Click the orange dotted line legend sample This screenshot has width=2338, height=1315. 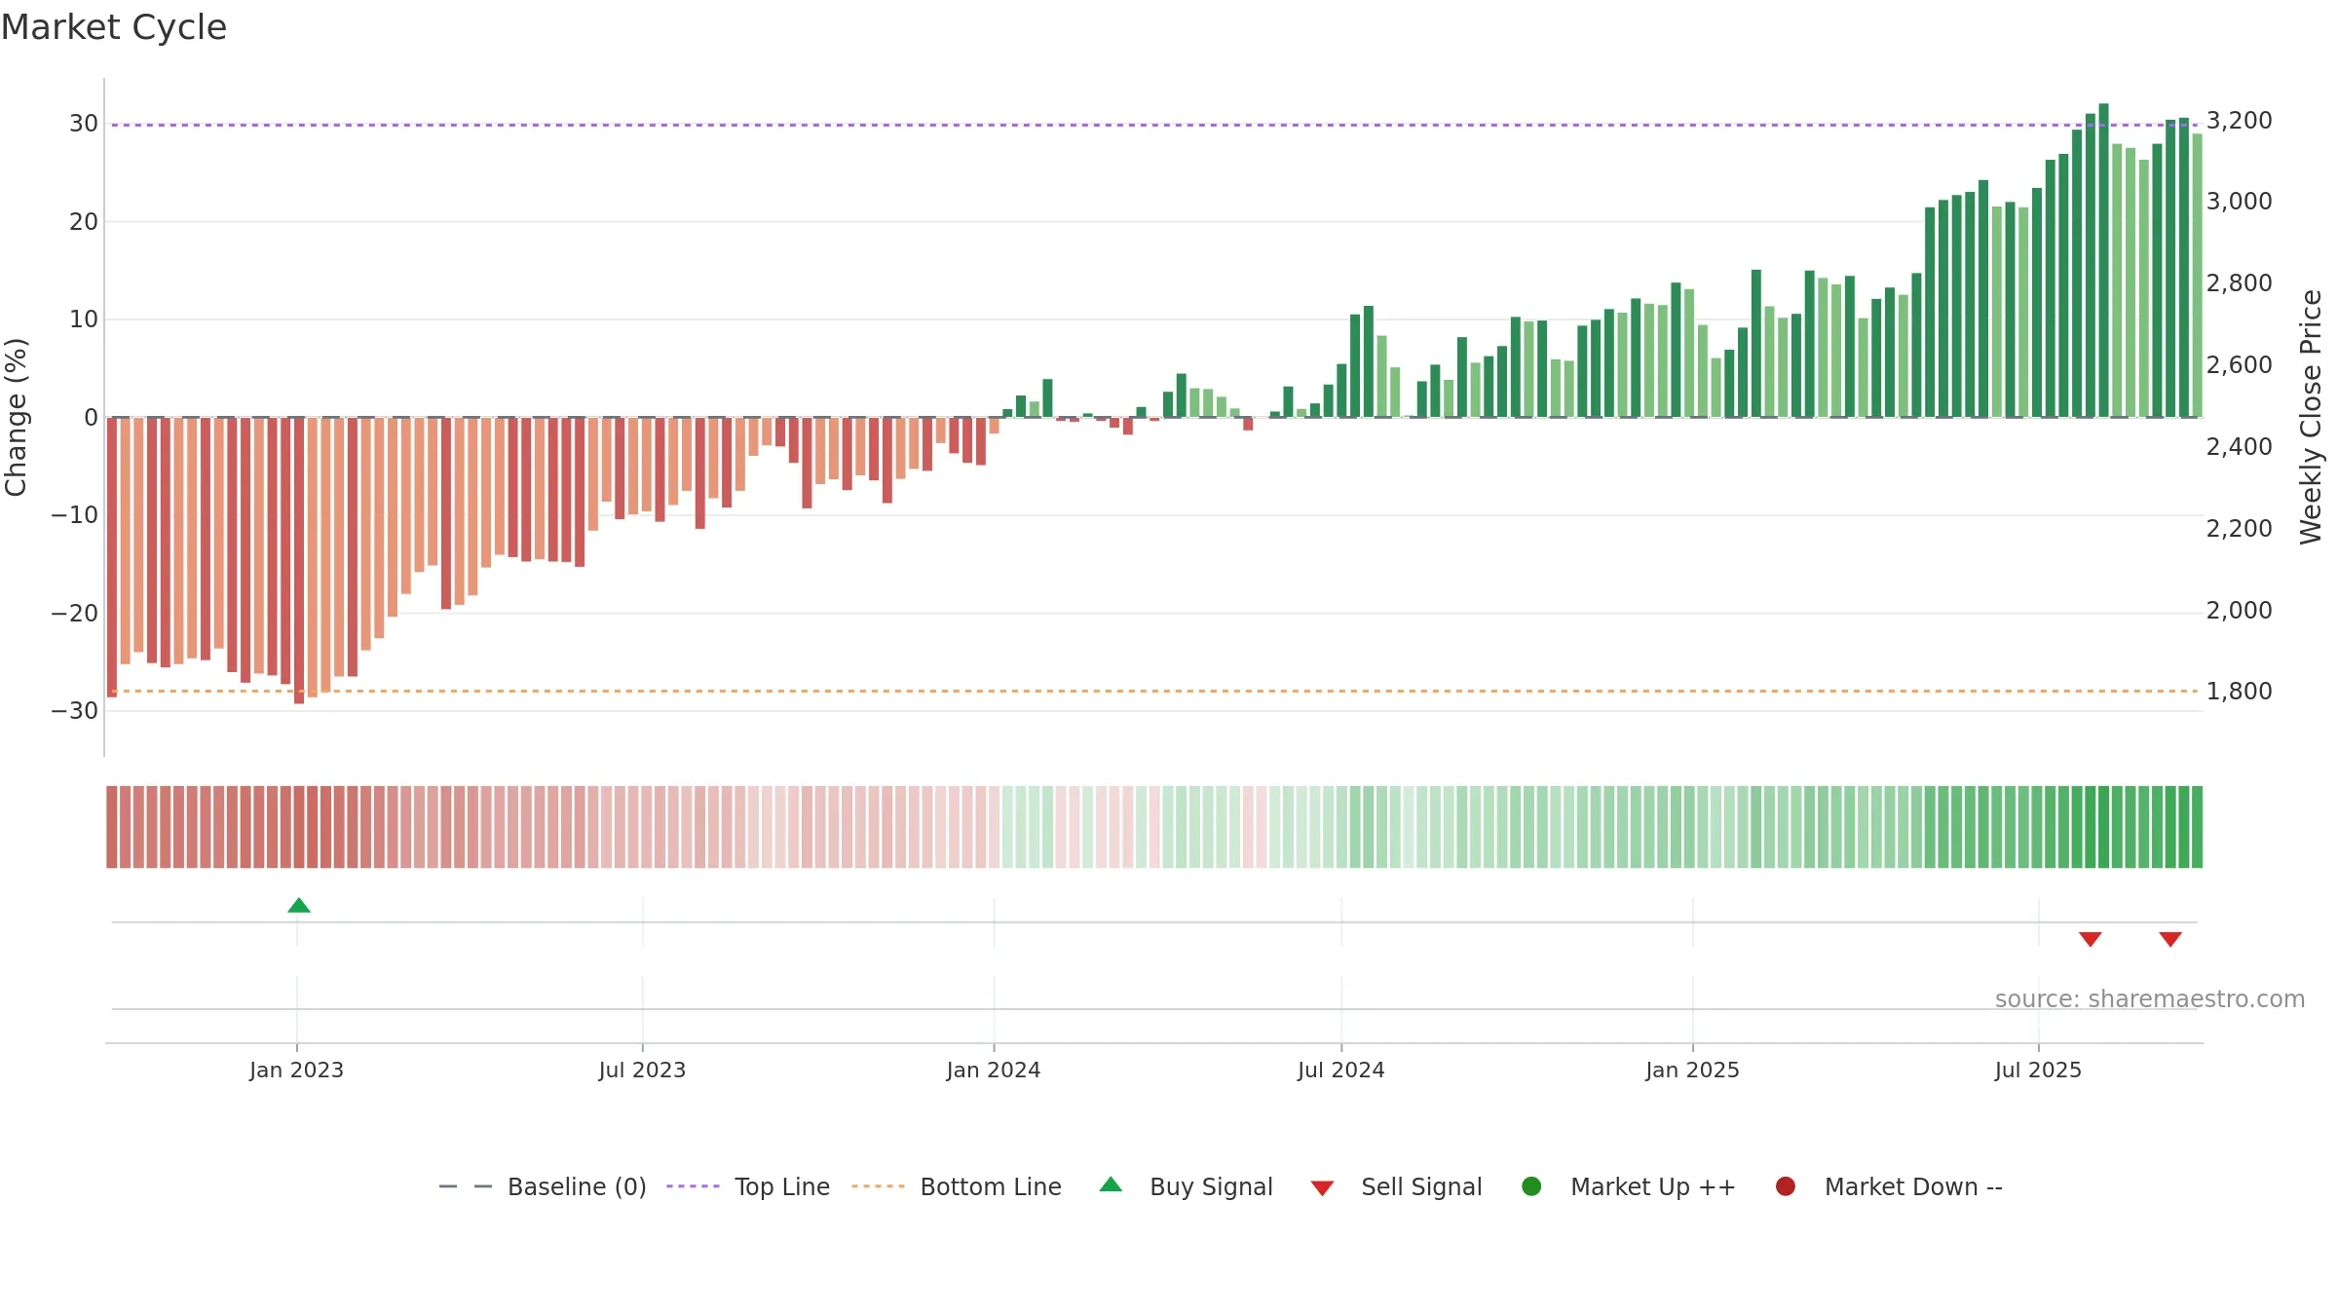[878, 1186]
